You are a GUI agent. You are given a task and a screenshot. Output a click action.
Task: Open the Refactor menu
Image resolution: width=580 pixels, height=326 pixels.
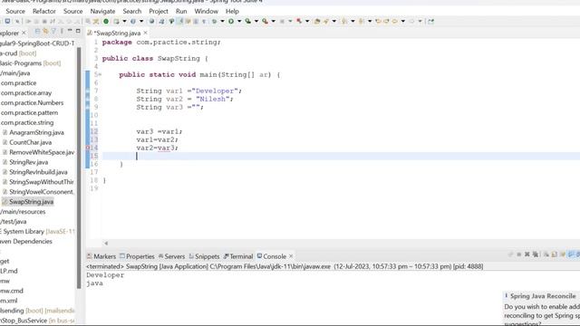pyautogui.click(x=44, y=11)
